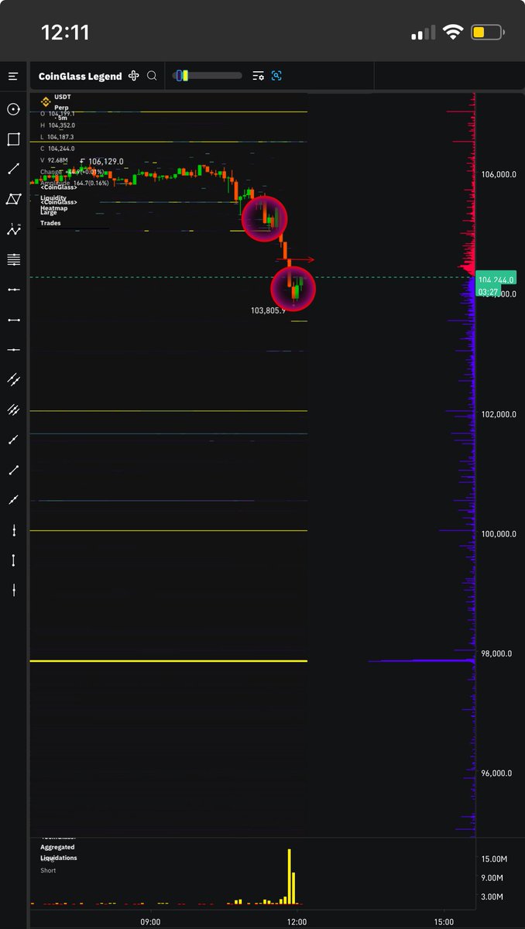Select the stacked horizontal lines Fibonacci tool
Viewport: 525px width, 929px height.
13,259
